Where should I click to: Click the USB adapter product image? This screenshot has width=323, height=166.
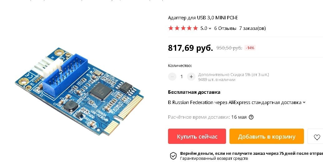(79, 92)
